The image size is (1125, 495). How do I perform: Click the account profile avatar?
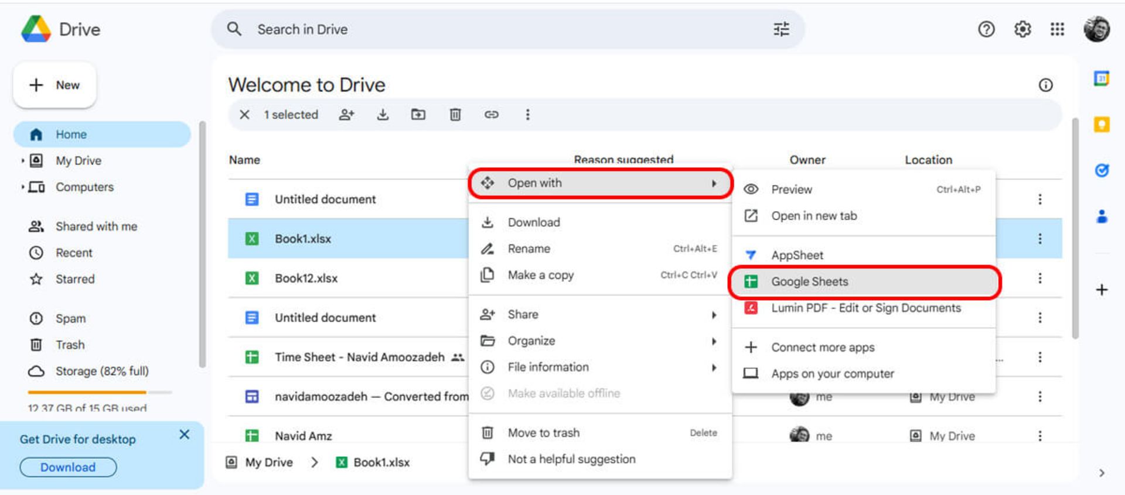tap(1096, 29)
